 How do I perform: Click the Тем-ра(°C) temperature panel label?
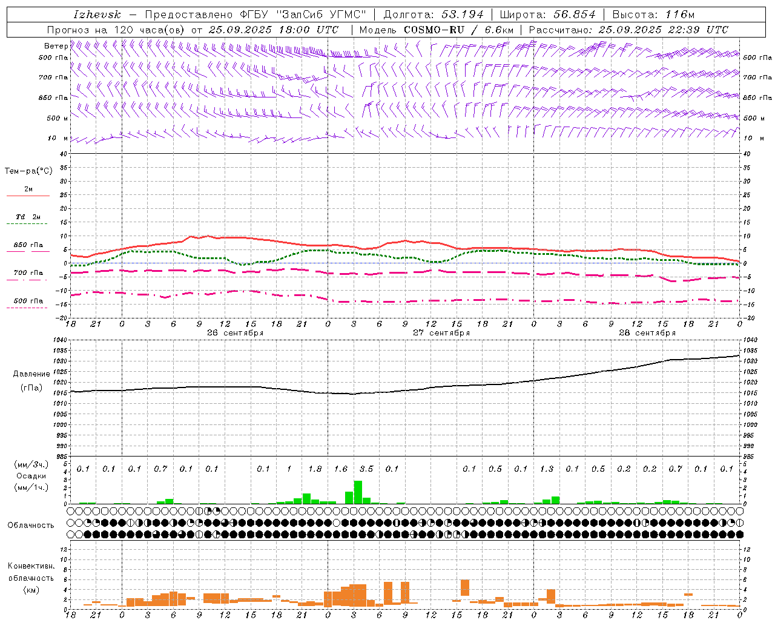tap(28, 171)
